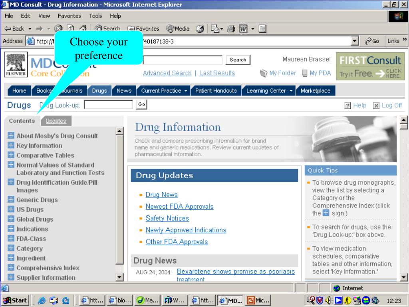Click the Forward arrow toolbar button

[x=40, y=29]
